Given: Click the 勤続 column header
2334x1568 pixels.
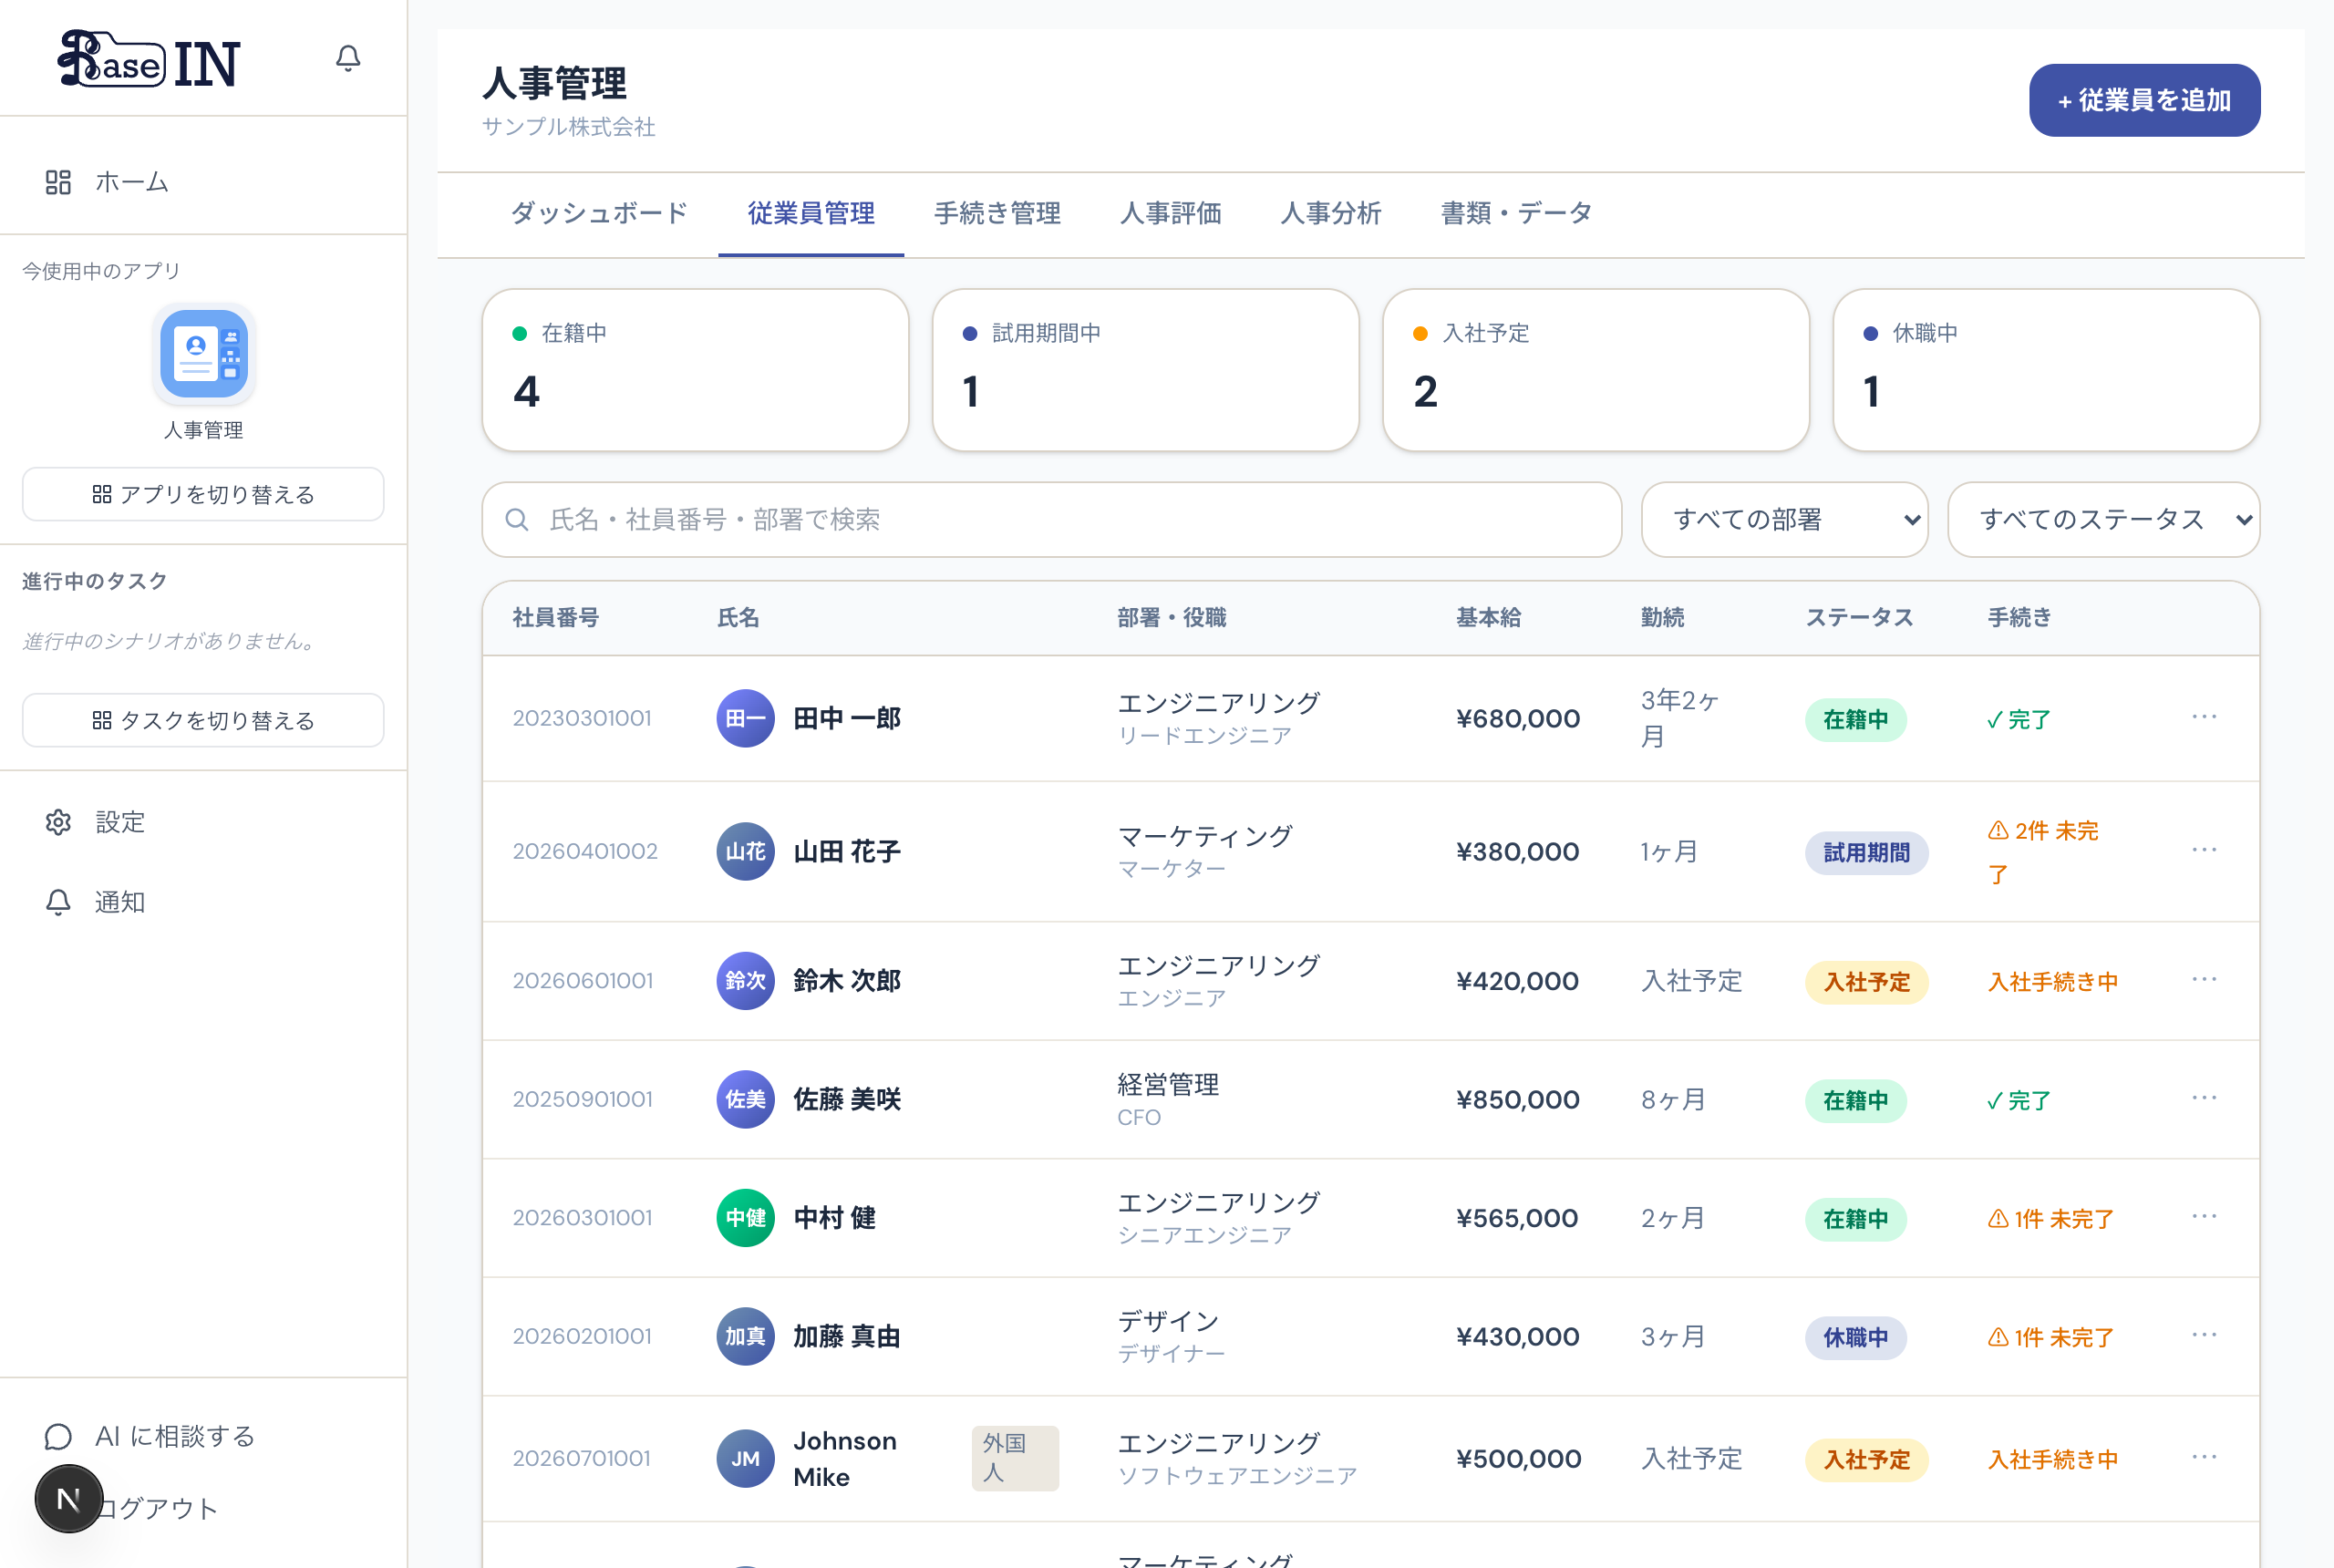Looking at the screenshot, I should pyautogui.click(x=1661, y=617).
